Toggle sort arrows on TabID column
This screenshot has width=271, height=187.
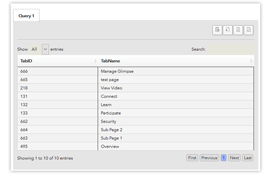95,61
